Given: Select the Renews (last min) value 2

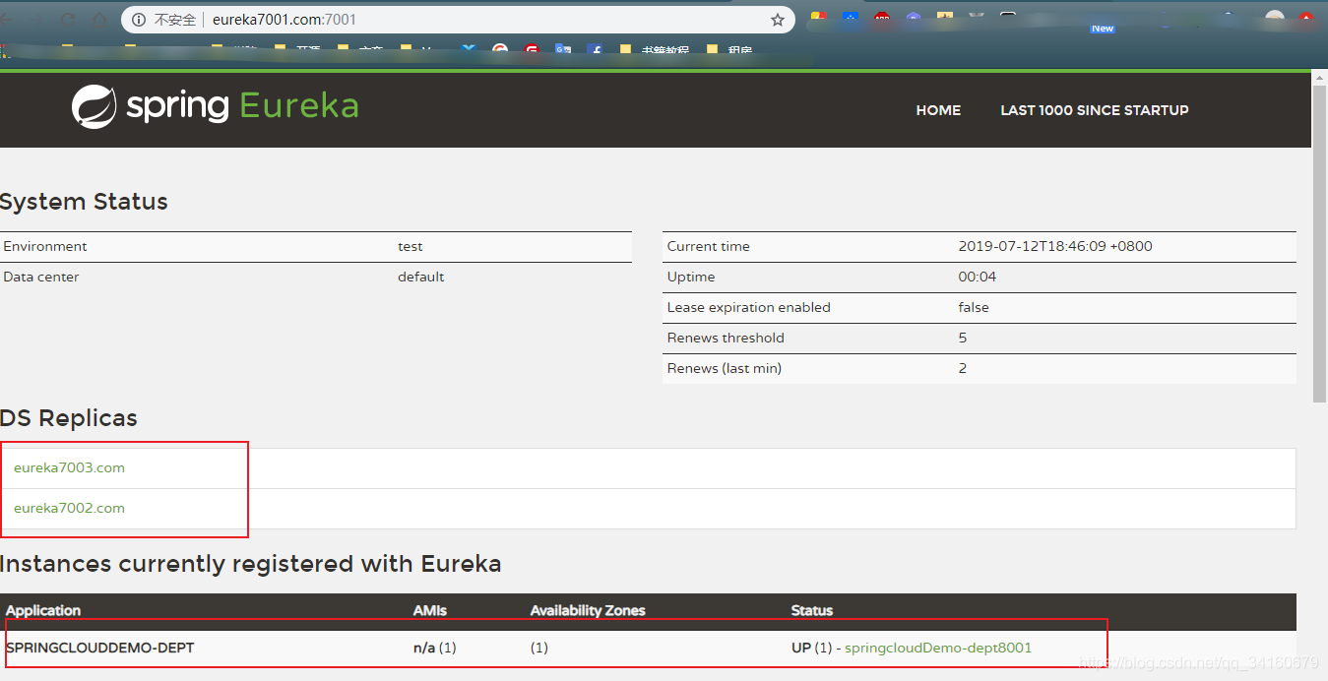Looking at the screenshot, I should pos(963,368).
